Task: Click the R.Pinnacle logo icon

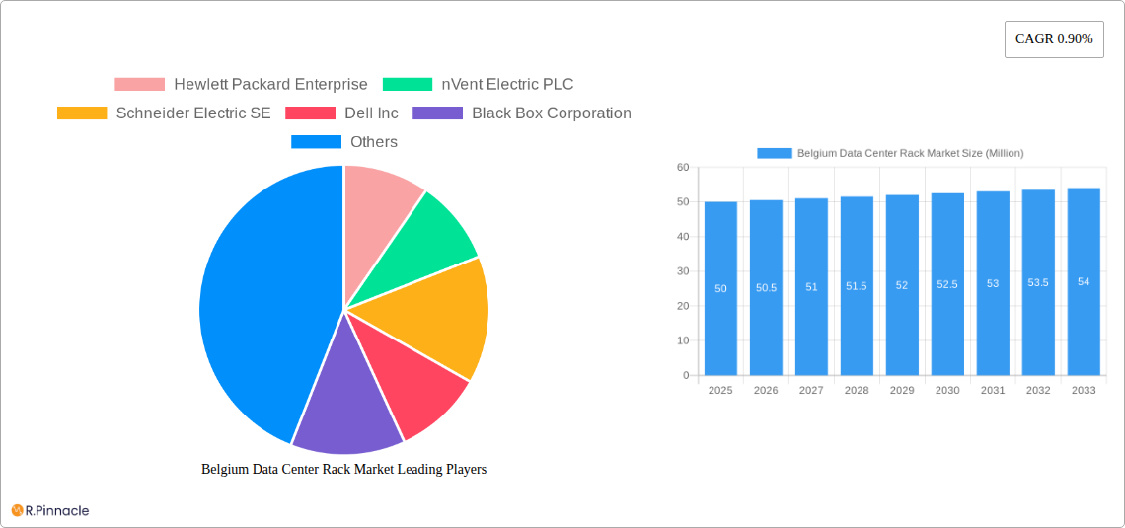Action: 17,511
